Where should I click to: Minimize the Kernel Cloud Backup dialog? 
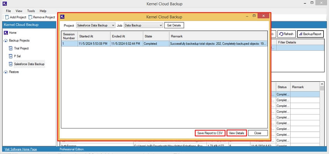247,16
